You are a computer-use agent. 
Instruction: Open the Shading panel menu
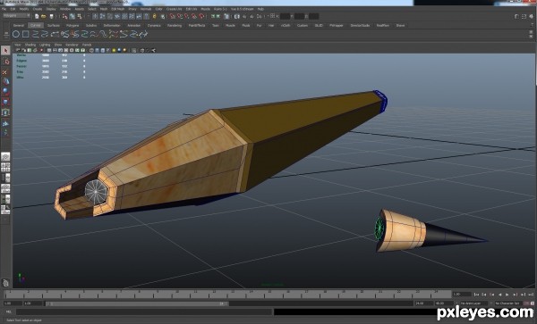pyautogui.click(x=30, y=45)
